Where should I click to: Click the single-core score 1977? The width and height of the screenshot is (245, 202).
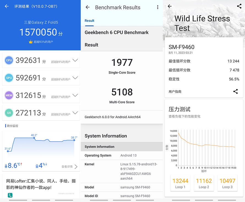pos(122,62)
